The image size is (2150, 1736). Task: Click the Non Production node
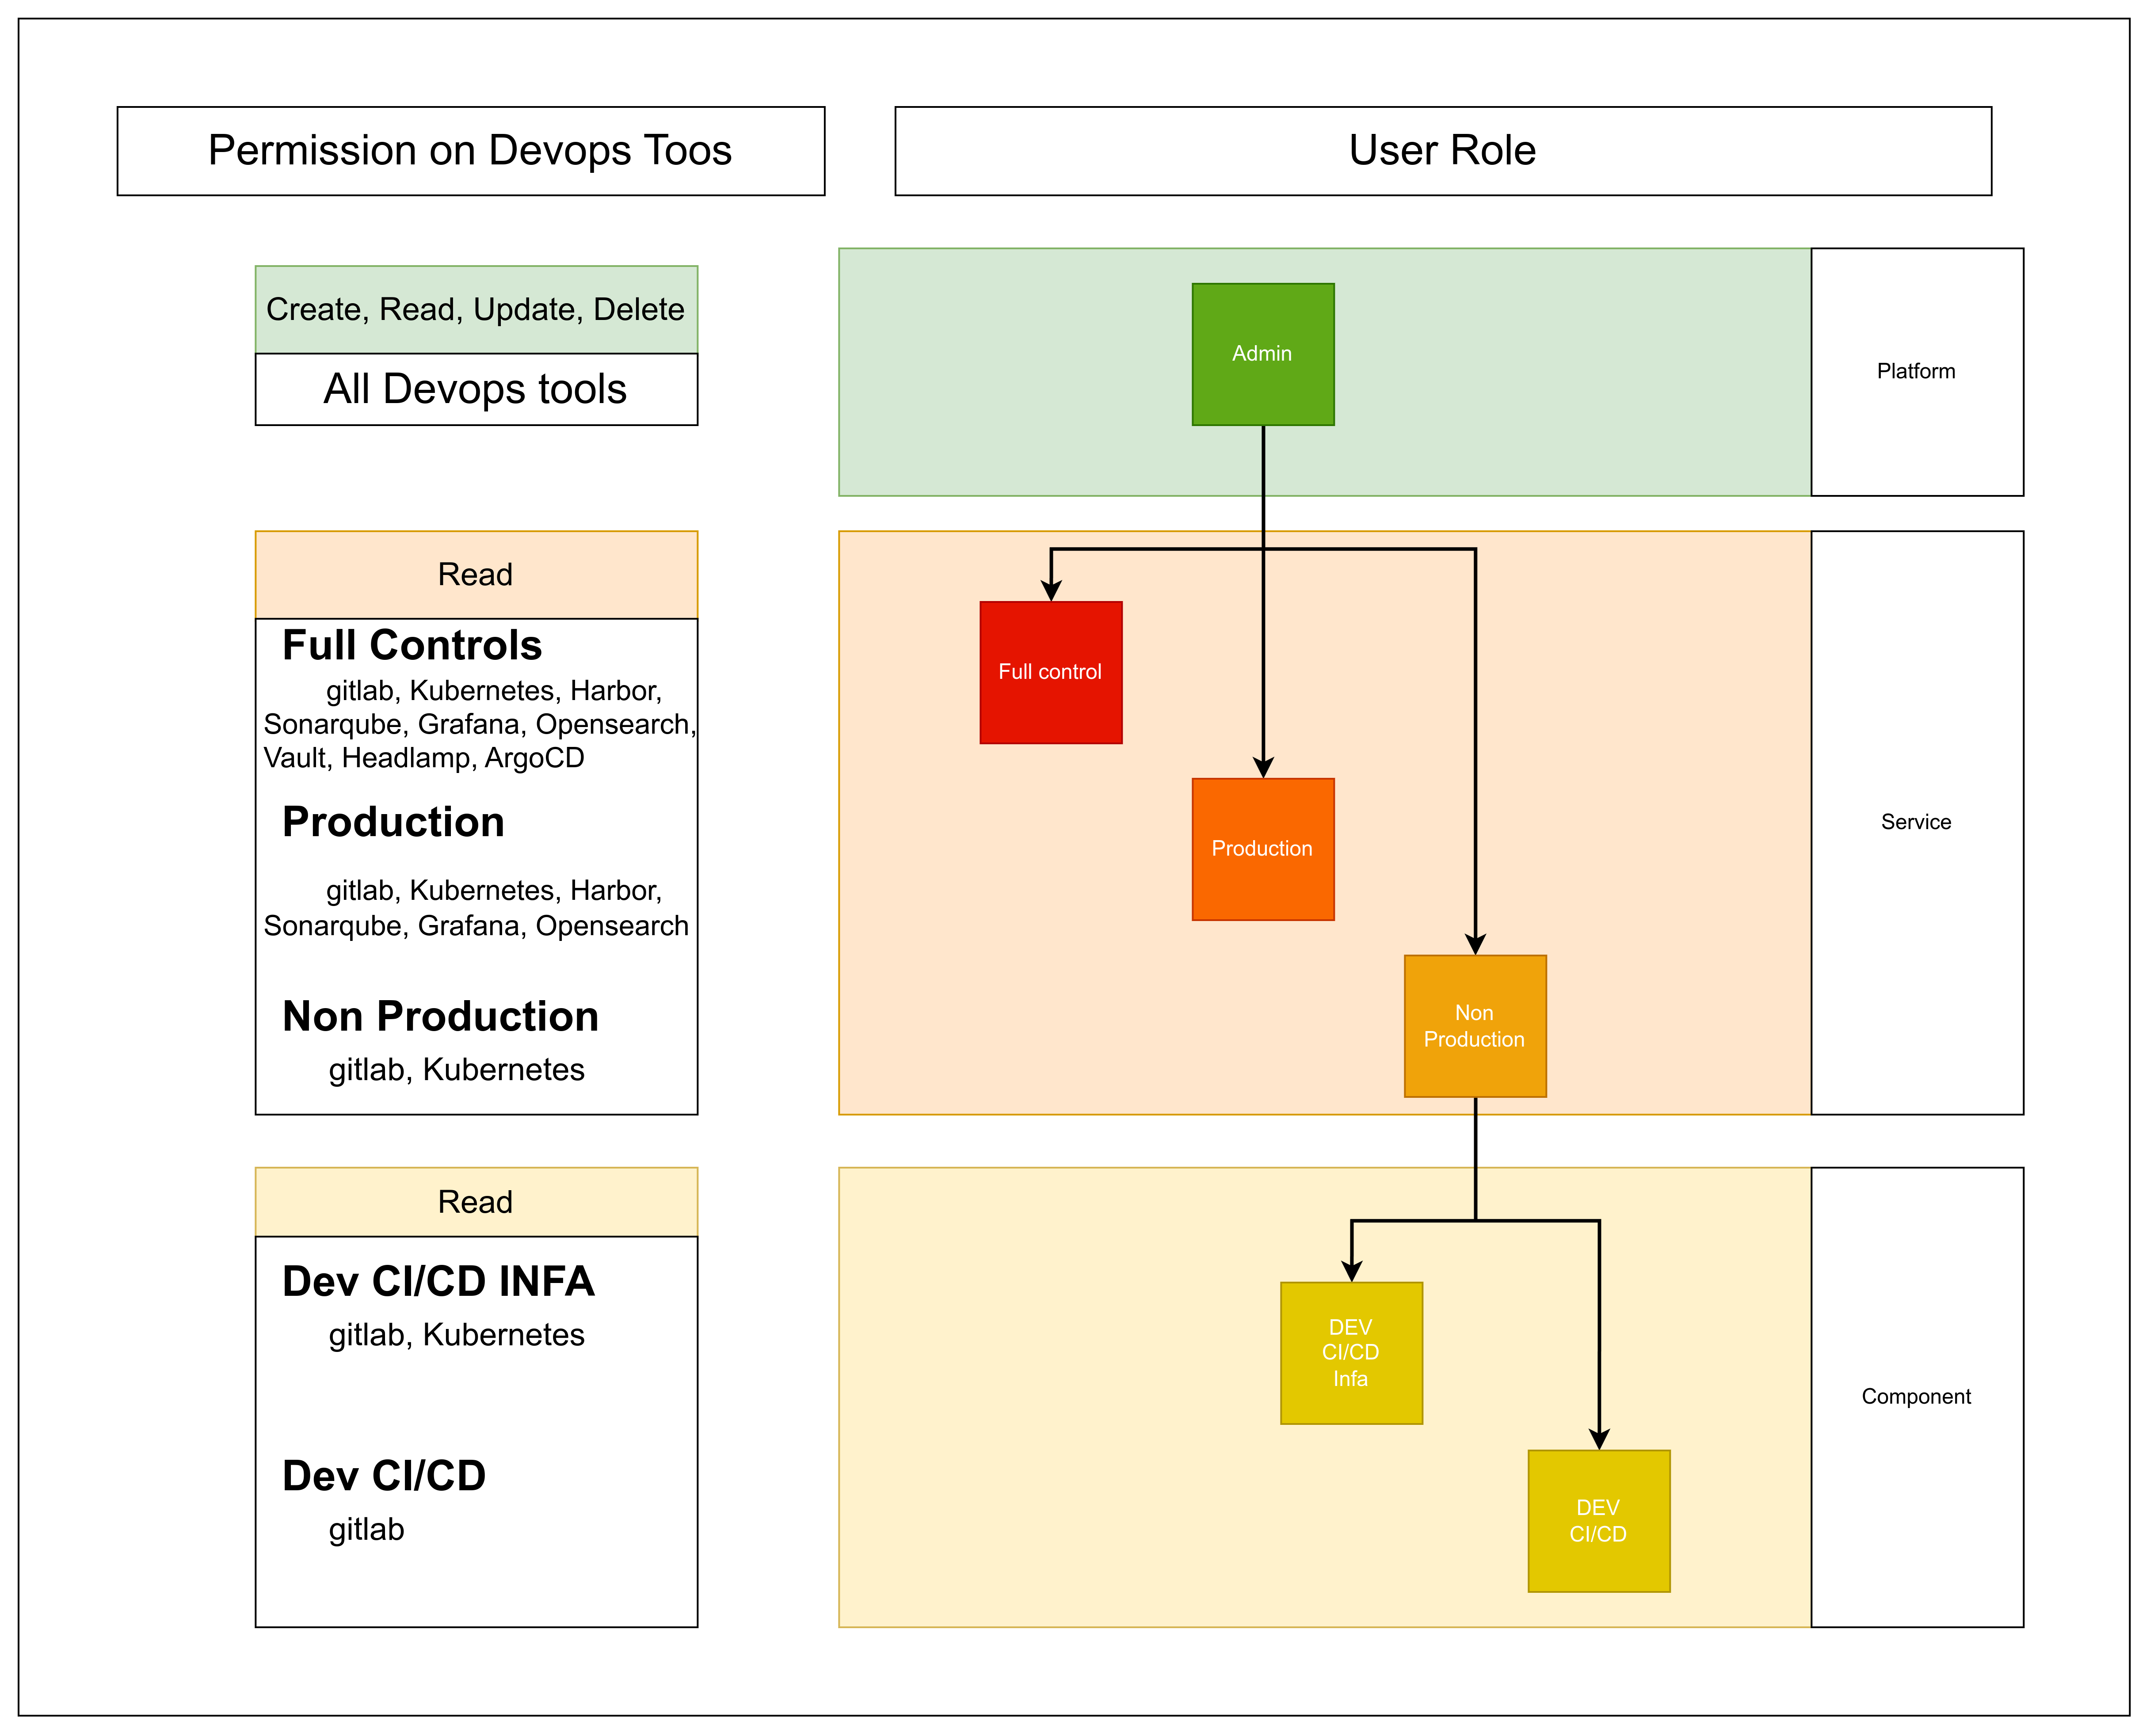pos(1475,1026)
